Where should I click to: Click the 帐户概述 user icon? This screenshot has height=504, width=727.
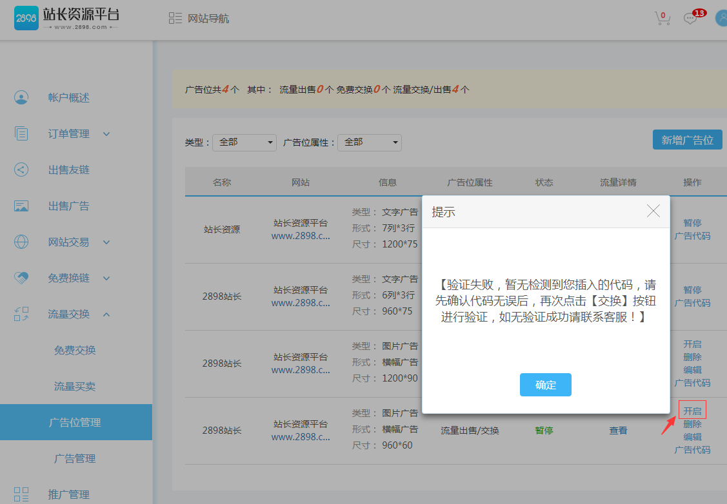click(x=21, y=98)
